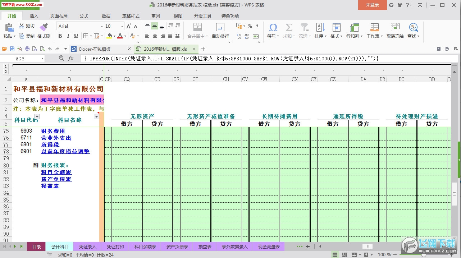Open the 资产负债表 hyperlink in column B

point(56,179)
